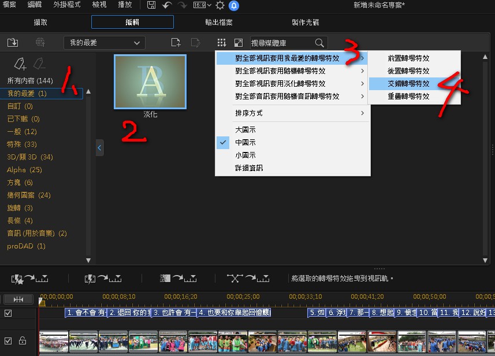This screenshot has height=356, width=495.
Task: Click the add new item page icon
Action: [x=176, y=42]
